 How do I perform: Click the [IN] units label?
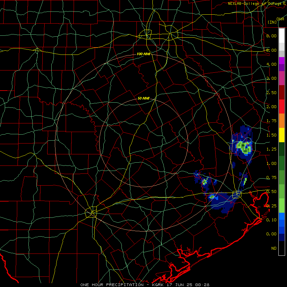click(272, 22)
